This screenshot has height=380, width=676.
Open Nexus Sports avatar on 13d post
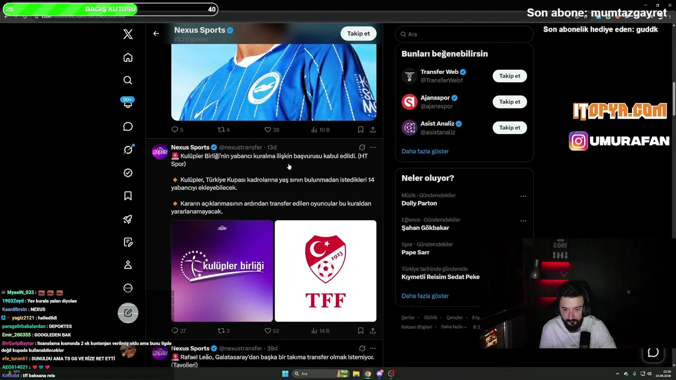pyautogui.click(x=160, y=152)
